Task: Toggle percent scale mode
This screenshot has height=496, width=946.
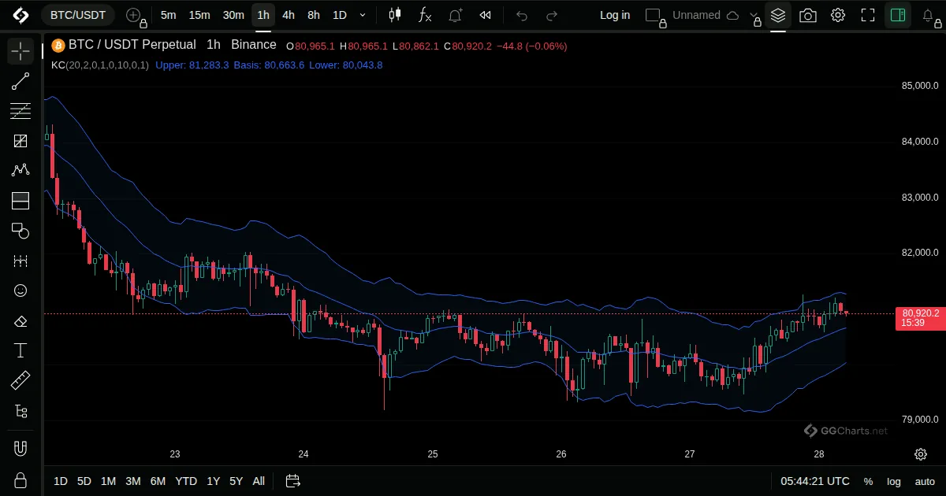Action: (868, 481)
